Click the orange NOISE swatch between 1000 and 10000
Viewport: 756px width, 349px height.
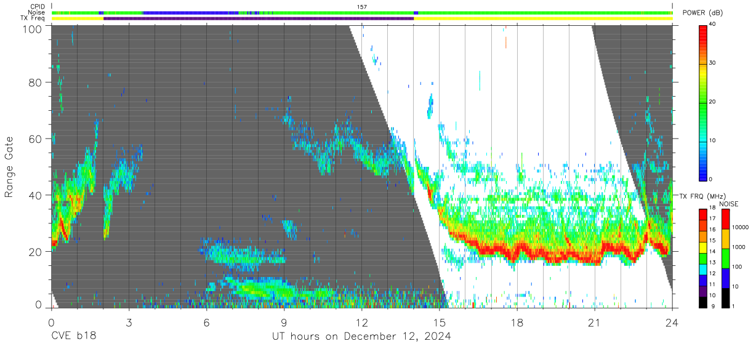click(x=726, y=239)
